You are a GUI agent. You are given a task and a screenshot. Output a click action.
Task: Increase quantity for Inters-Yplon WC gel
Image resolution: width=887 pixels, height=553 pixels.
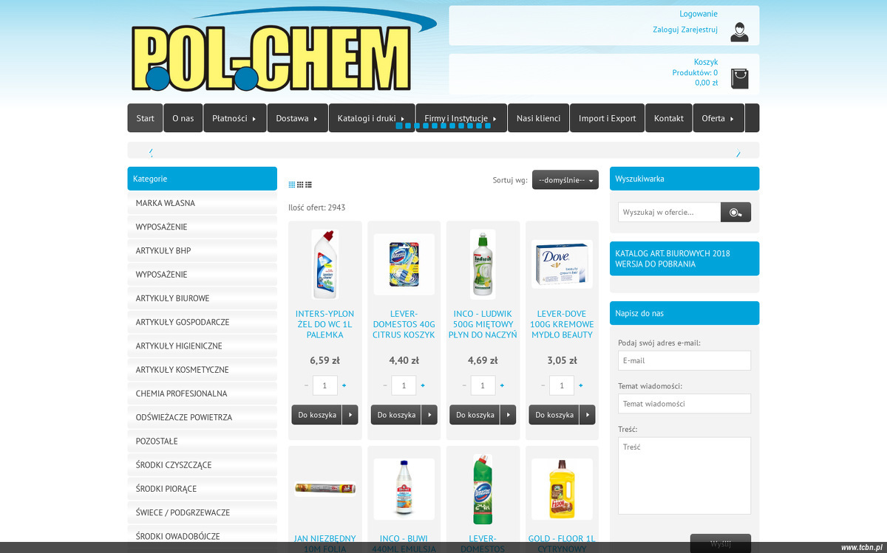(344, 385)
